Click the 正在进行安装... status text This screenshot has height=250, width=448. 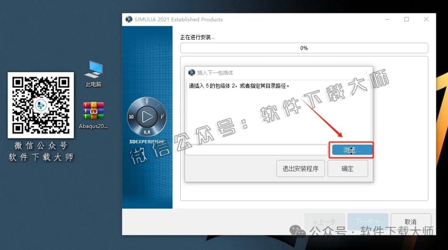197,38
